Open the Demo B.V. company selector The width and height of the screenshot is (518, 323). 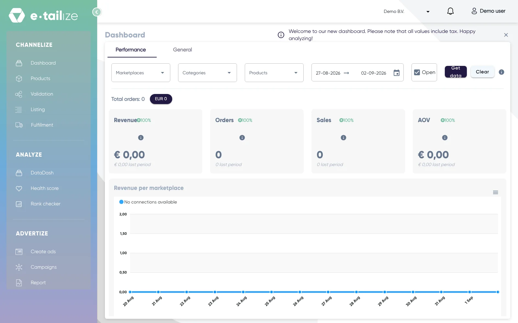point(407,12)
